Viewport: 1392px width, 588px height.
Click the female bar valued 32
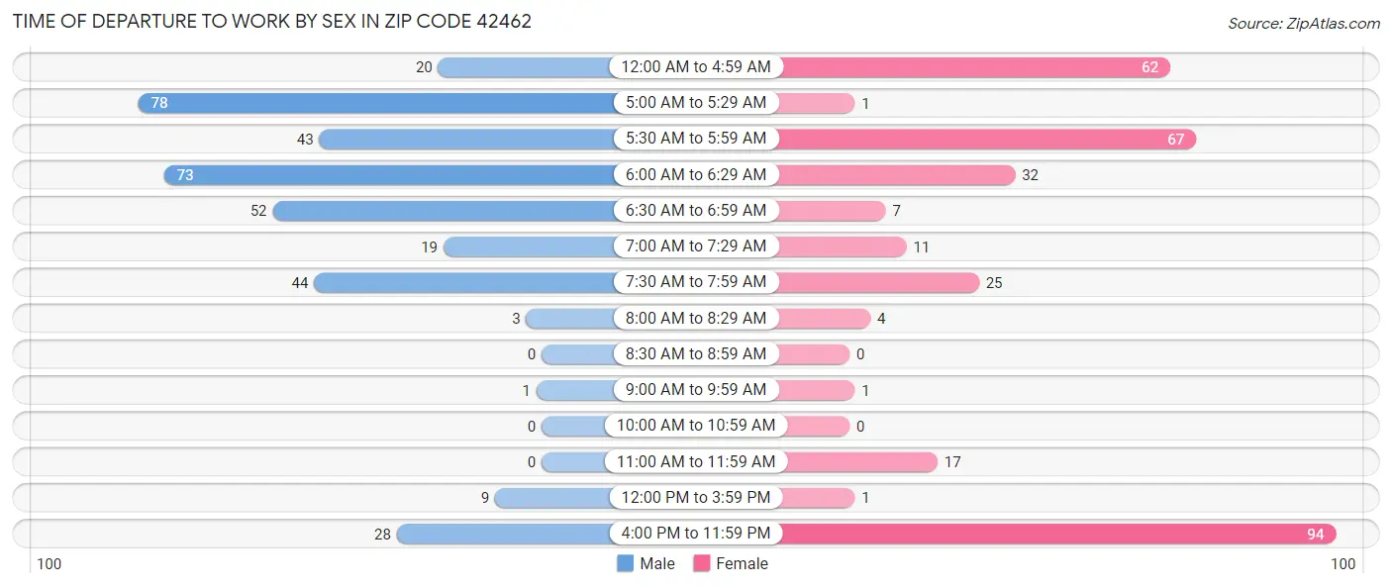[x=896, y=175]
